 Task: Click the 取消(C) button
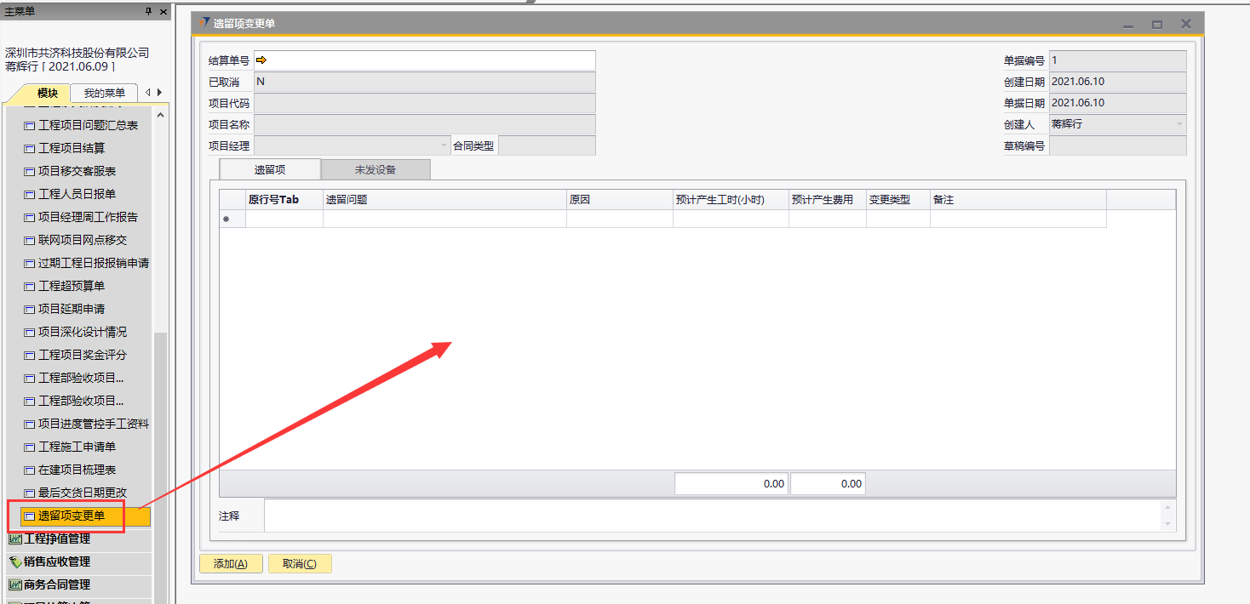coord(299,564)
